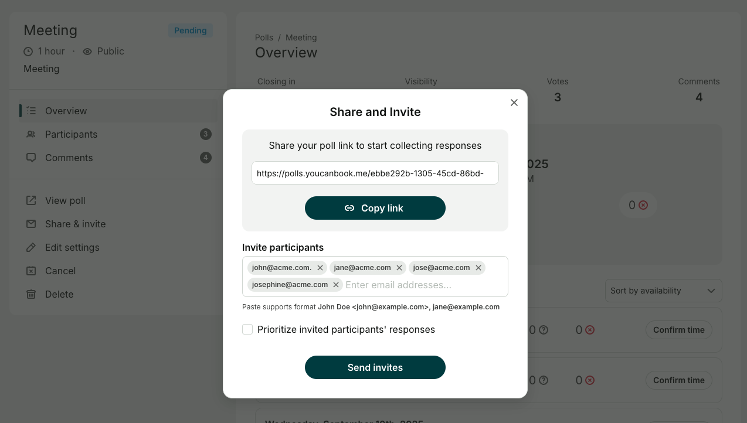Open Participants in the sidebar
Screen dimensions: 747x423
tap(71, 134)
